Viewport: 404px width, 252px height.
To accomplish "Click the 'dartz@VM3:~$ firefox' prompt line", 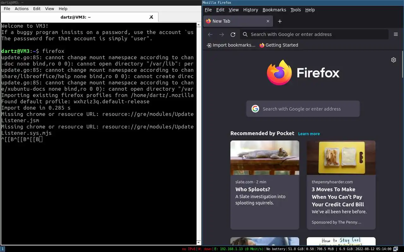I will [33, 51].
